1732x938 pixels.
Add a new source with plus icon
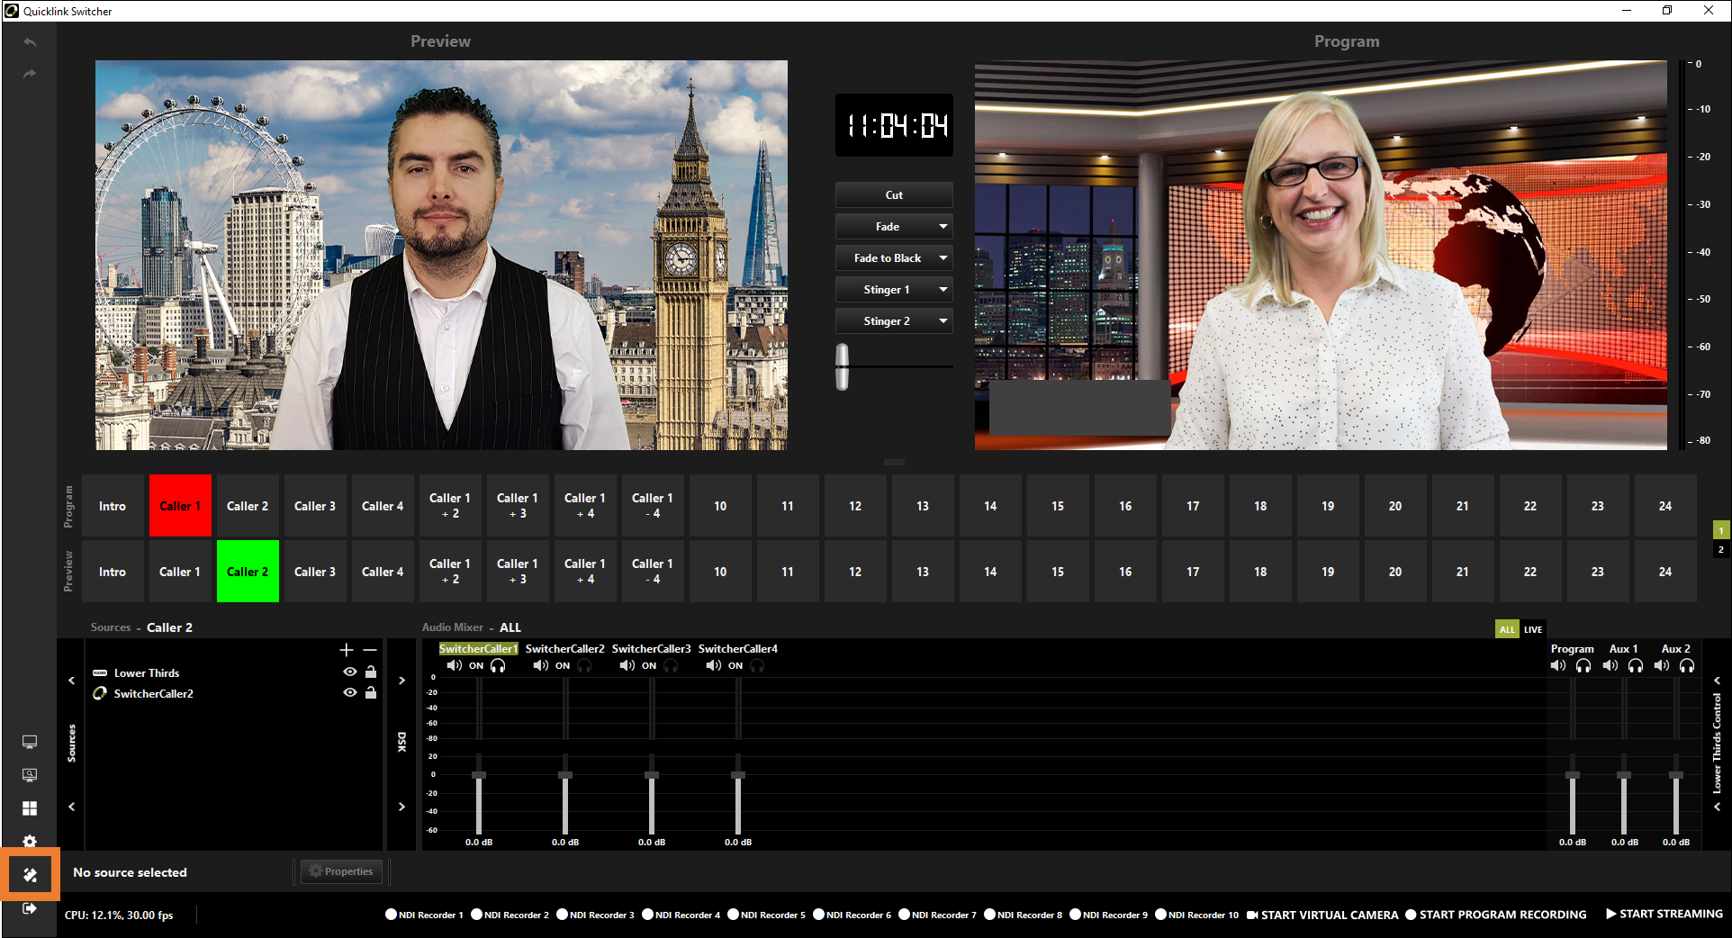[347, 650]
